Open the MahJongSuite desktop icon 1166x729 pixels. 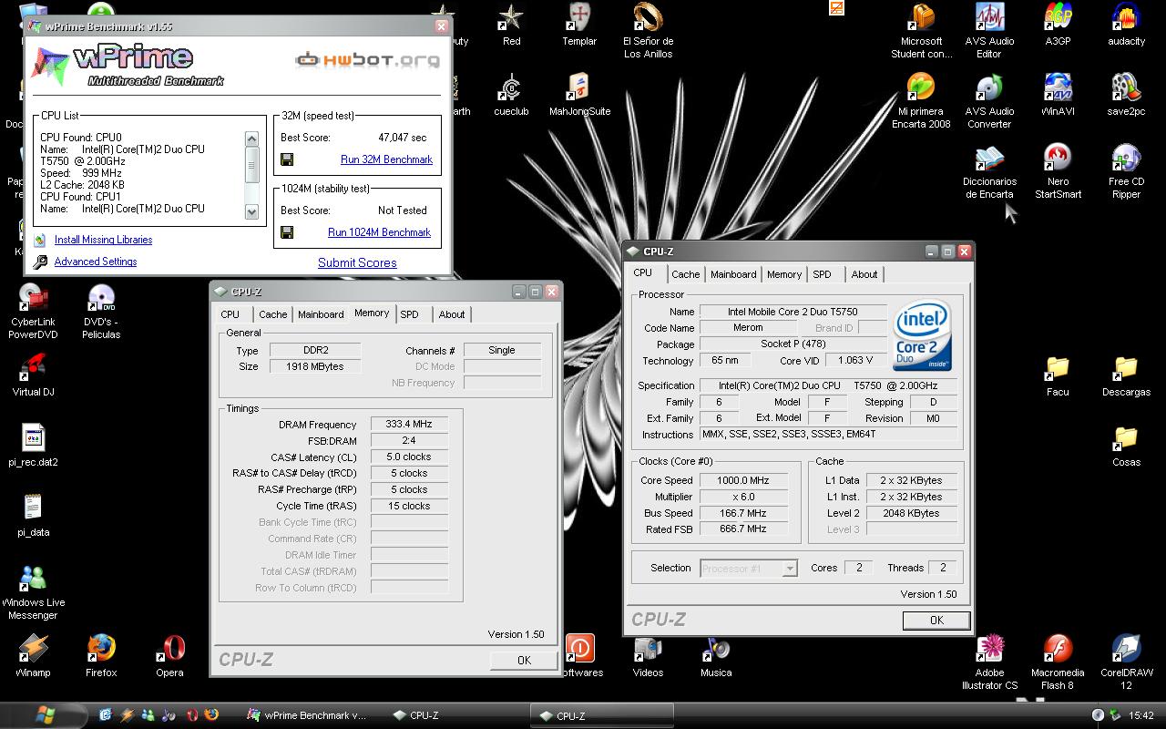click(x=579, y=96)
